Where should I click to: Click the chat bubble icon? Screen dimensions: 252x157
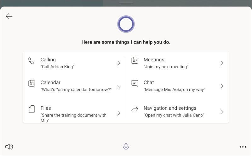(x=135, y=83)
